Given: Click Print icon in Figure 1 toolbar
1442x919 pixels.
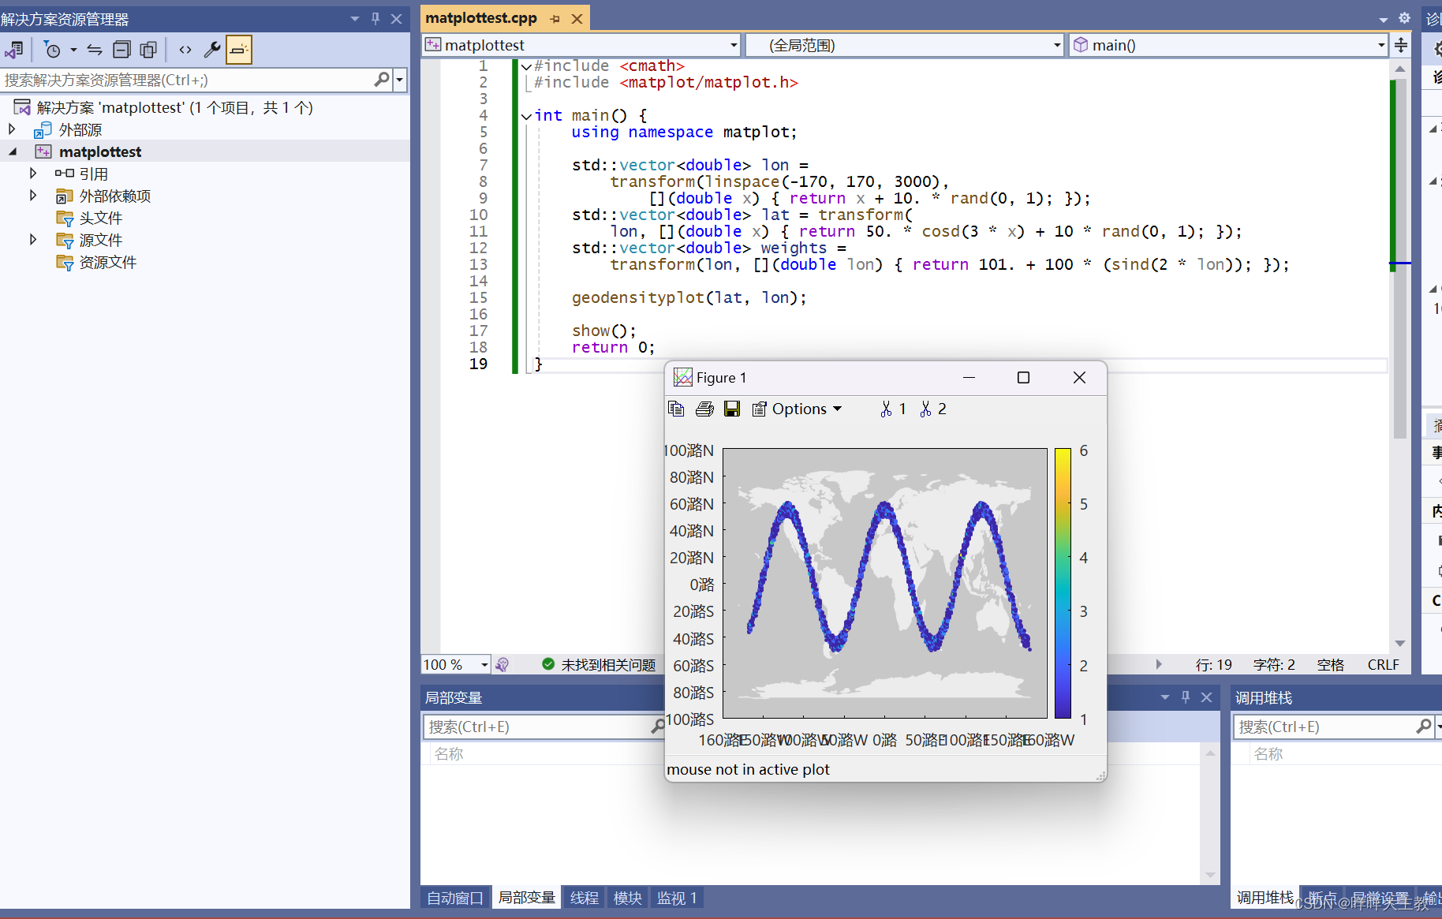Looking at the screenshot, I should pyautogui.click(x=704, y=409).
